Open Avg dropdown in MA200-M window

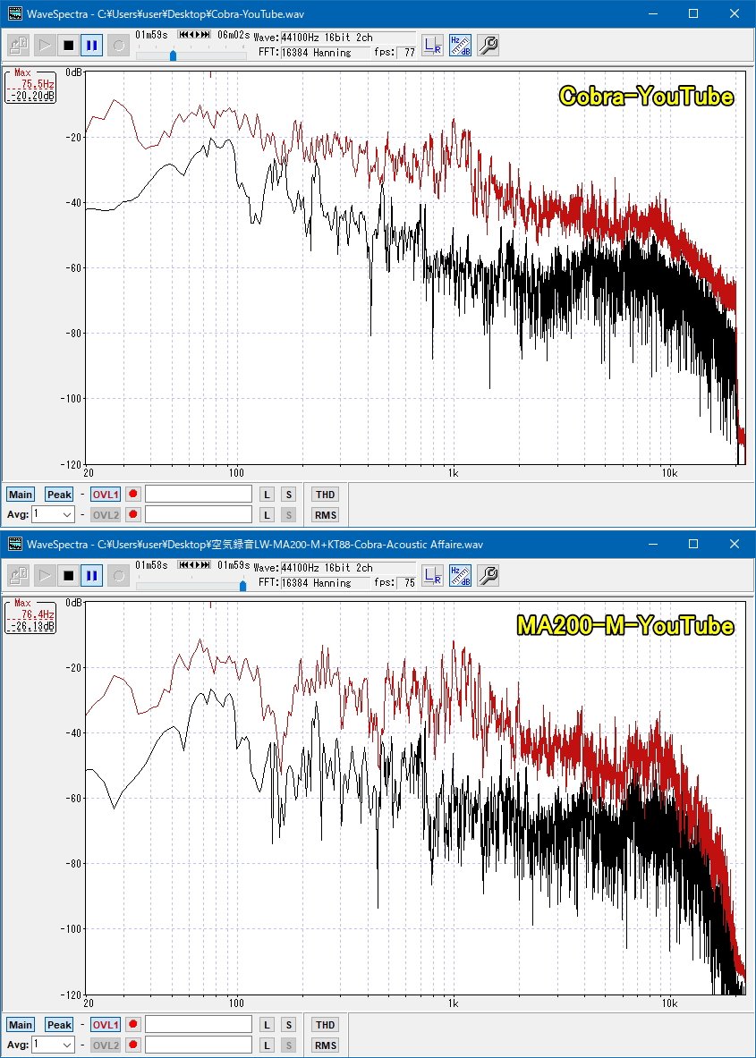coord(54,1045)
